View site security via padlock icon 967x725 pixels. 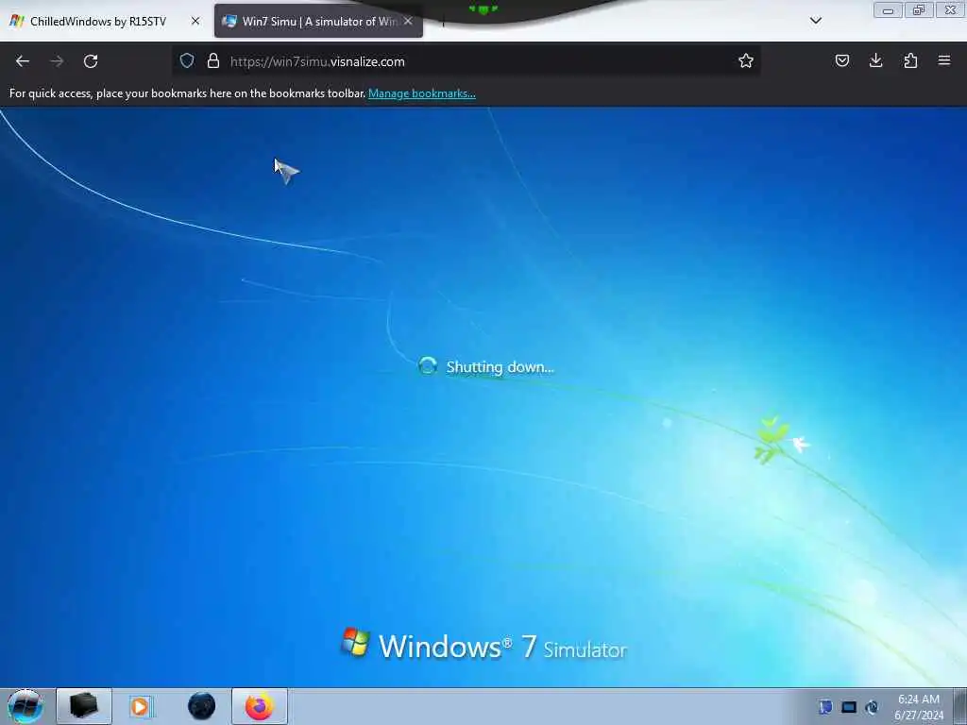pos(213,60)
